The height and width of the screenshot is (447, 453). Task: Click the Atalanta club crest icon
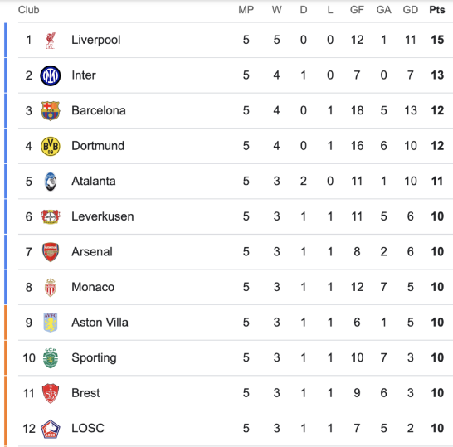point(51,182)
